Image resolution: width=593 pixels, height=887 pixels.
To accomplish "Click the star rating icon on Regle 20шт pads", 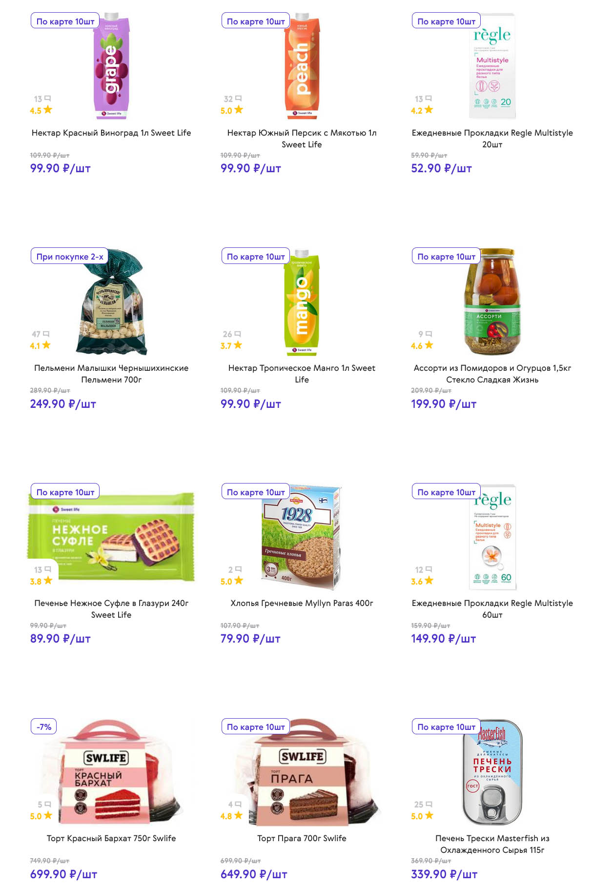I will (x=429, y=110).
